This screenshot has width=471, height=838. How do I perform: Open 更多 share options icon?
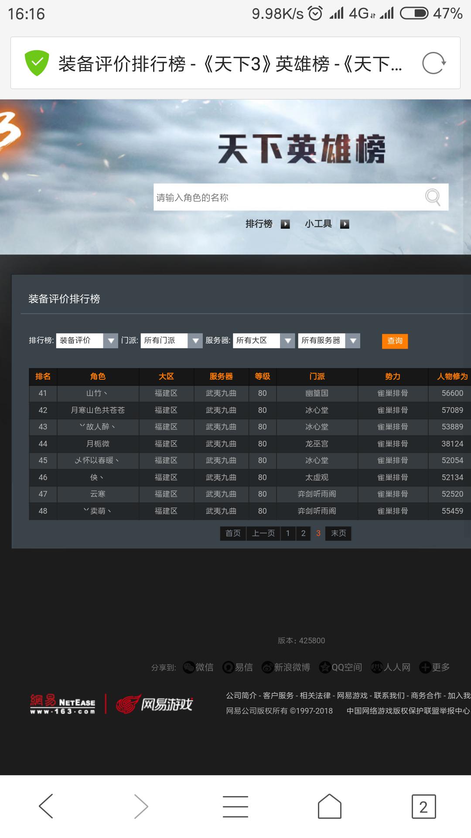[x=425, y=667]
